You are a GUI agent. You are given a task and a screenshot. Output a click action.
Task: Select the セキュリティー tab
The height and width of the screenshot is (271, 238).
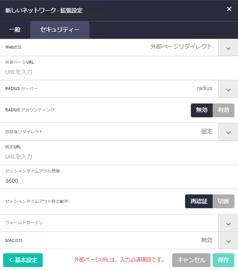tap(60, 30)
